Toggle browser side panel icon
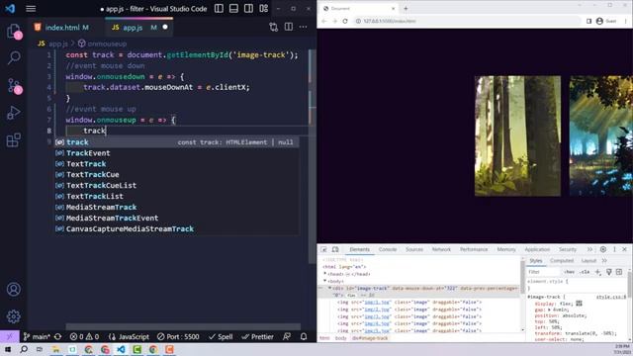The width and height of the screenshot is (633, 356). tap(589, 21)
